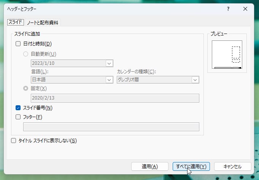Click the fixed date field with 2020/2/13
This screenshot has height=180, width=259.
(x=115, y=98)
